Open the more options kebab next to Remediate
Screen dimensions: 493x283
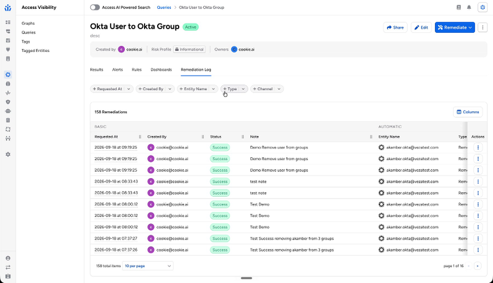[483, 27]
